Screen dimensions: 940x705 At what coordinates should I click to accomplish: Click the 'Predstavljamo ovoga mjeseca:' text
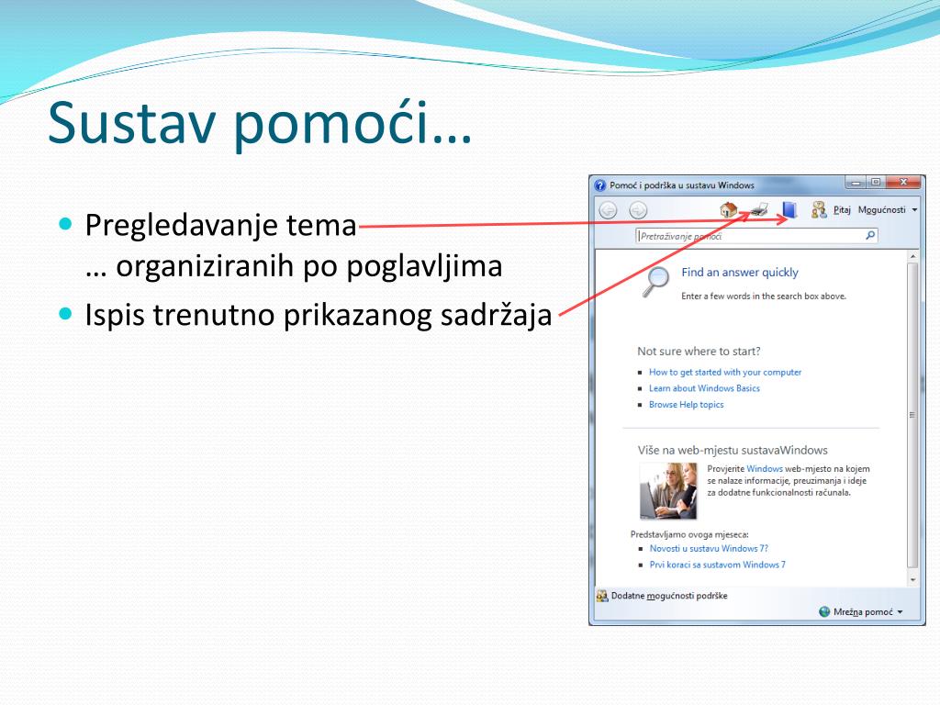pyautogui.click(x=689, y=534)
